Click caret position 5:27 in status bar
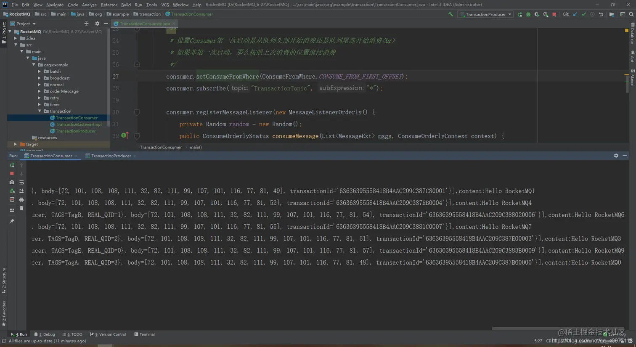 click(538, 341)
